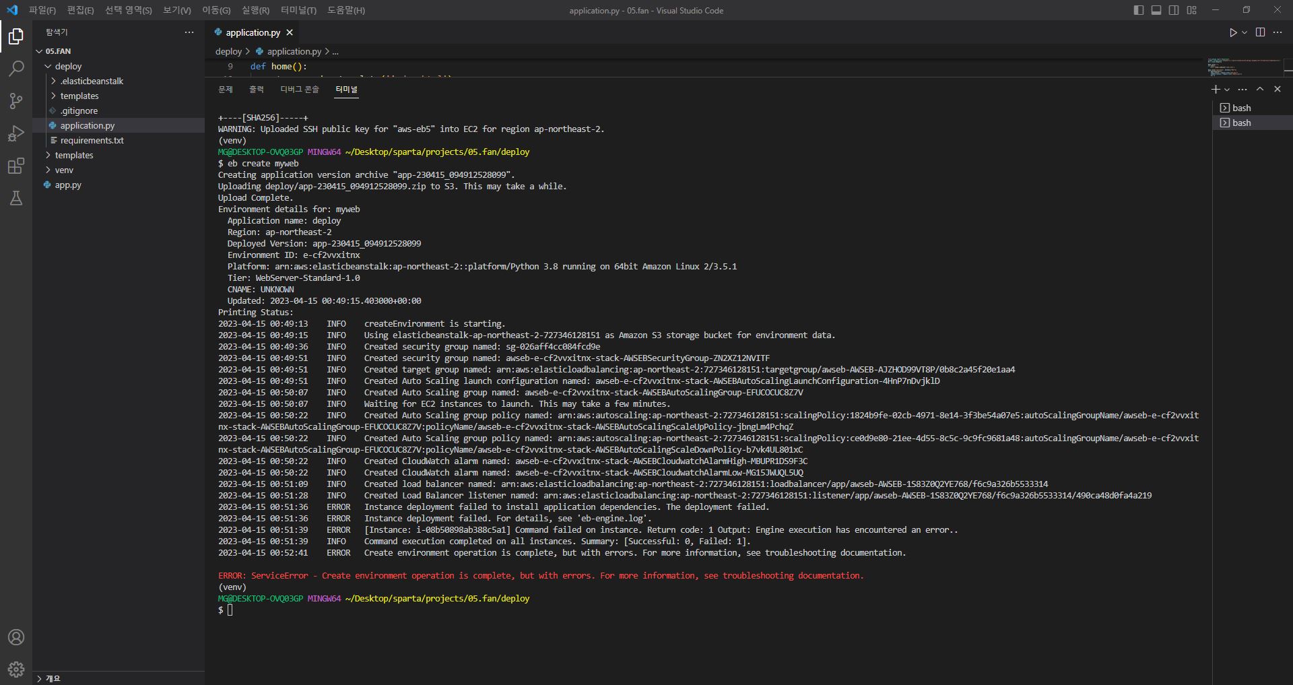The width and height of the screenshot is (1293, 685).
Task: Select the 터미널 panel tab
Action: pyautogui.click(x=347, y=89)
